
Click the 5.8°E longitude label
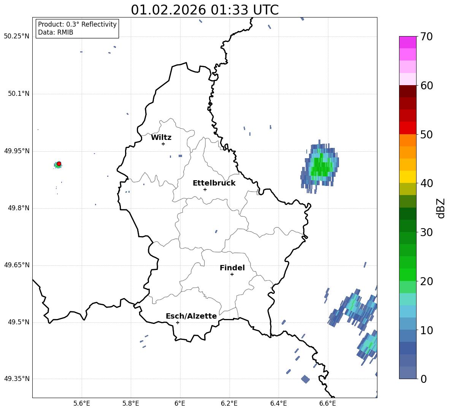(131, 403)
